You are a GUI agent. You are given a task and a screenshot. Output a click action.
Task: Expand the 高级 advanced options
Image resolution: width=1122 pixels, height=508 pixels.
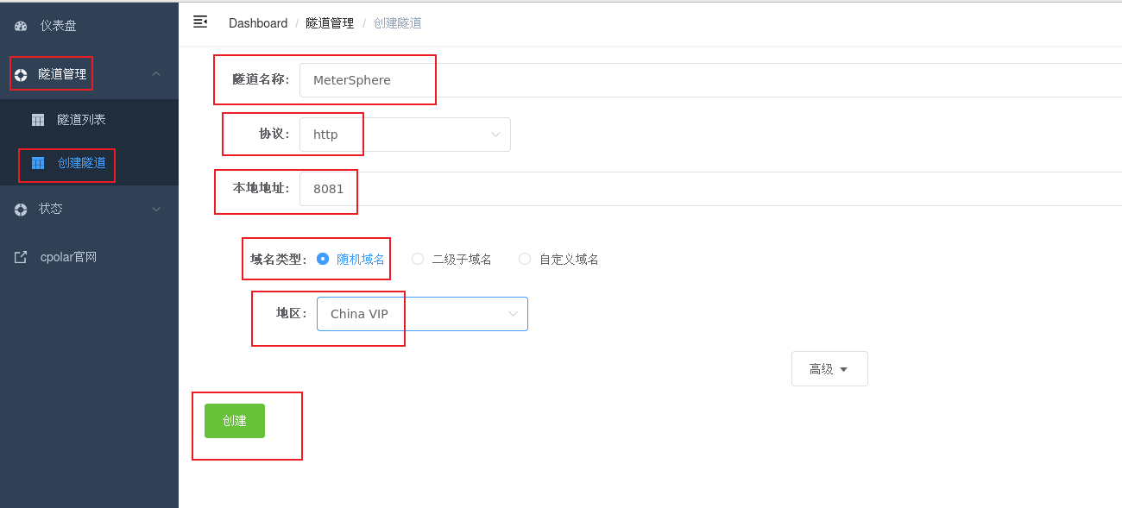pyautogui.click(x=829, y=368)
